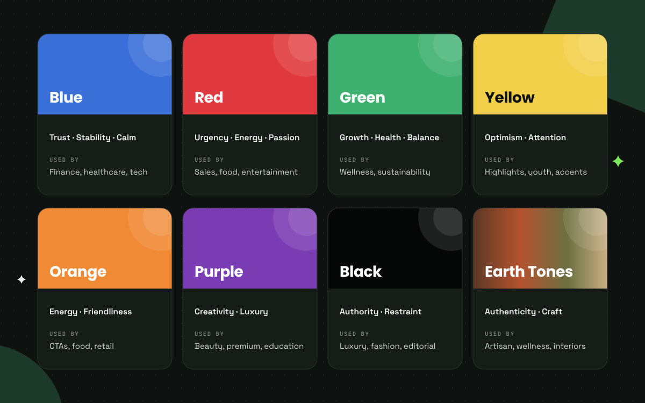Click "Authenticity · Craft" text

[524, 312]
